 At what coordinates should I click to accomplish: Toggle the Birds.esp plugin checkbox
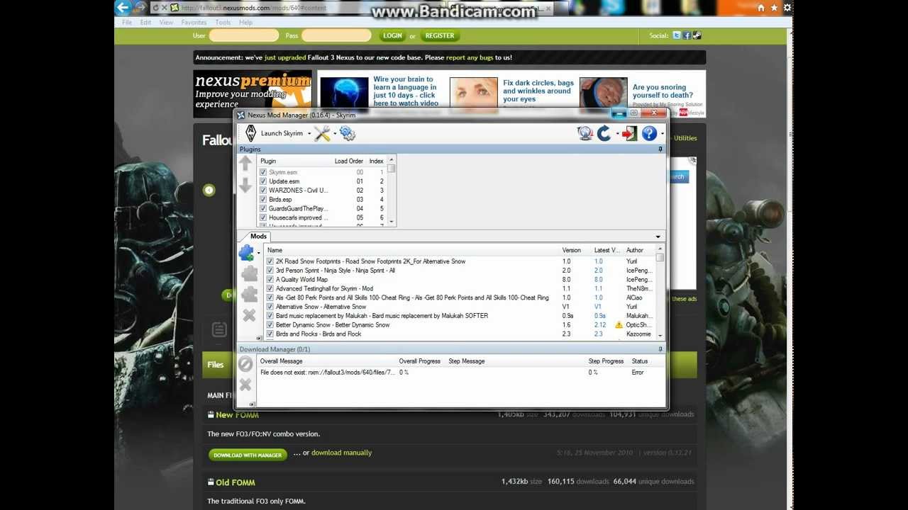pos(263,200)
